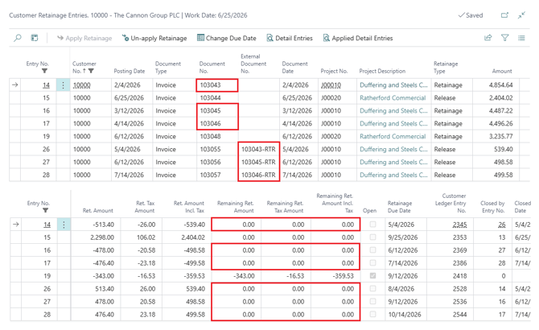Viewport: 539px width, 330px height.
Task: Toggle Open checkbox for entry 14
Action: [x=372, y=224]
